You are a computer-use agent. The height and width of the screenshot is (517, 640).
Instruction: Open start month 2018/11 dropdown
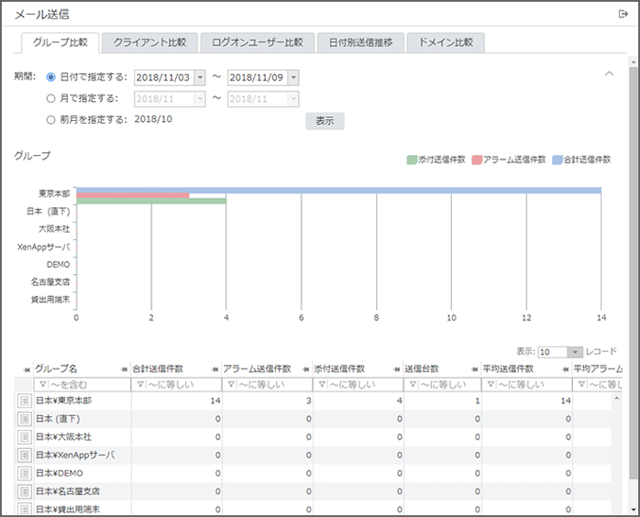200,99
